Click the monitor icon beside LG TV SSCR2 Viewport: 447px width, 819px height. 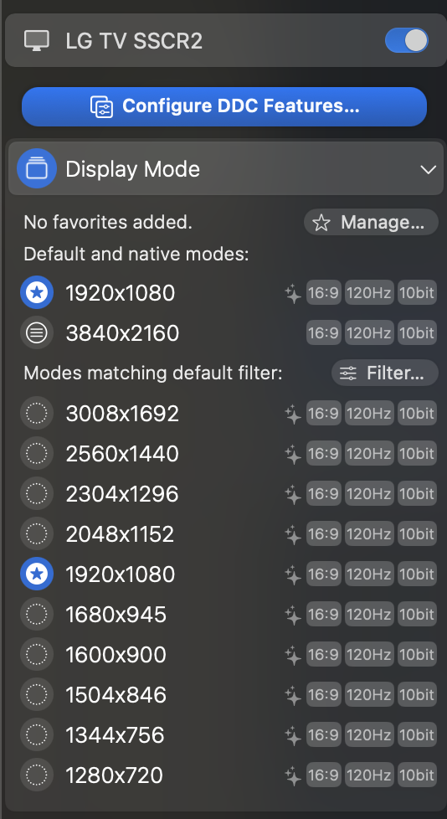pyautogui.click(x=37, y=41)
